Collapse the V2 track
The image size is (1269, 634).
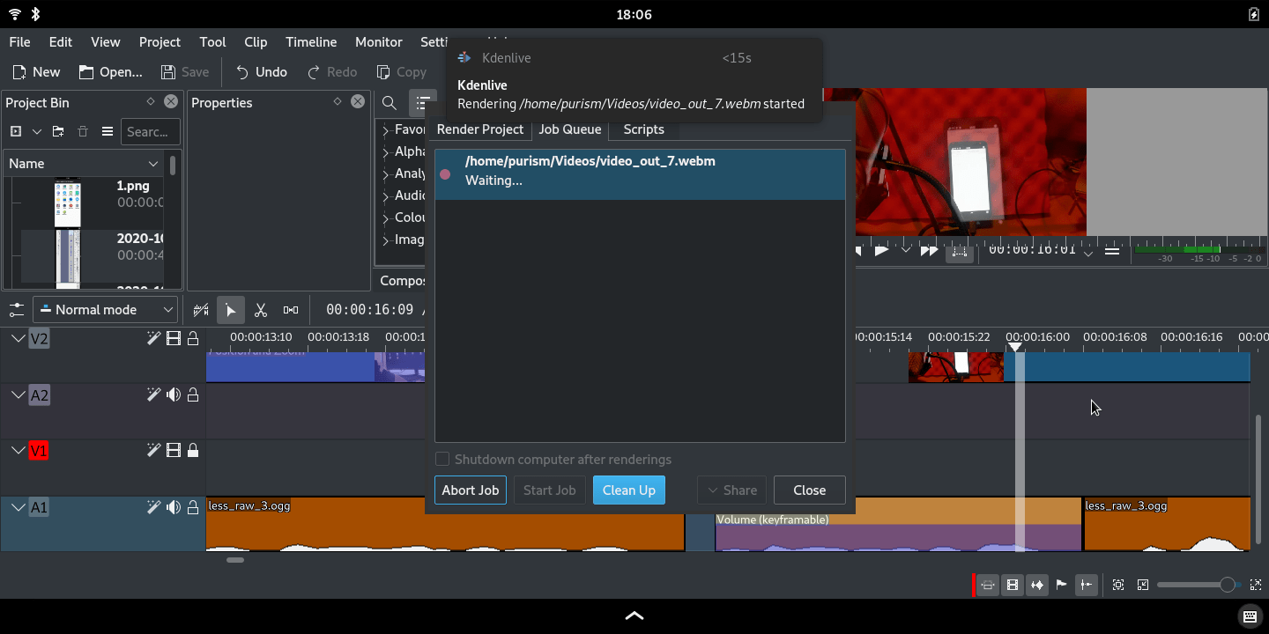pos(18,339)
